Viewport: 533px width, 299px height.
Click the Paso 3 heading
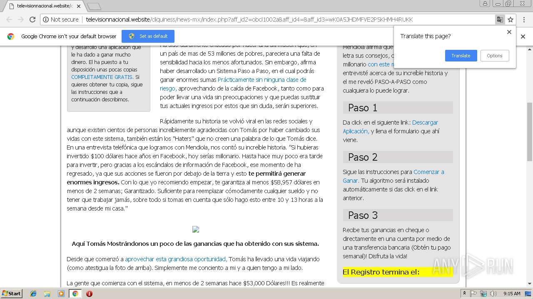(398, 215)
